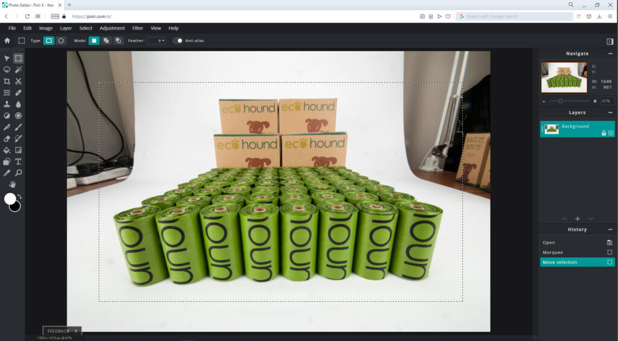Select the Color Picker eyedropper tool
The image size is (618, 341).
[x=7, y=173]
